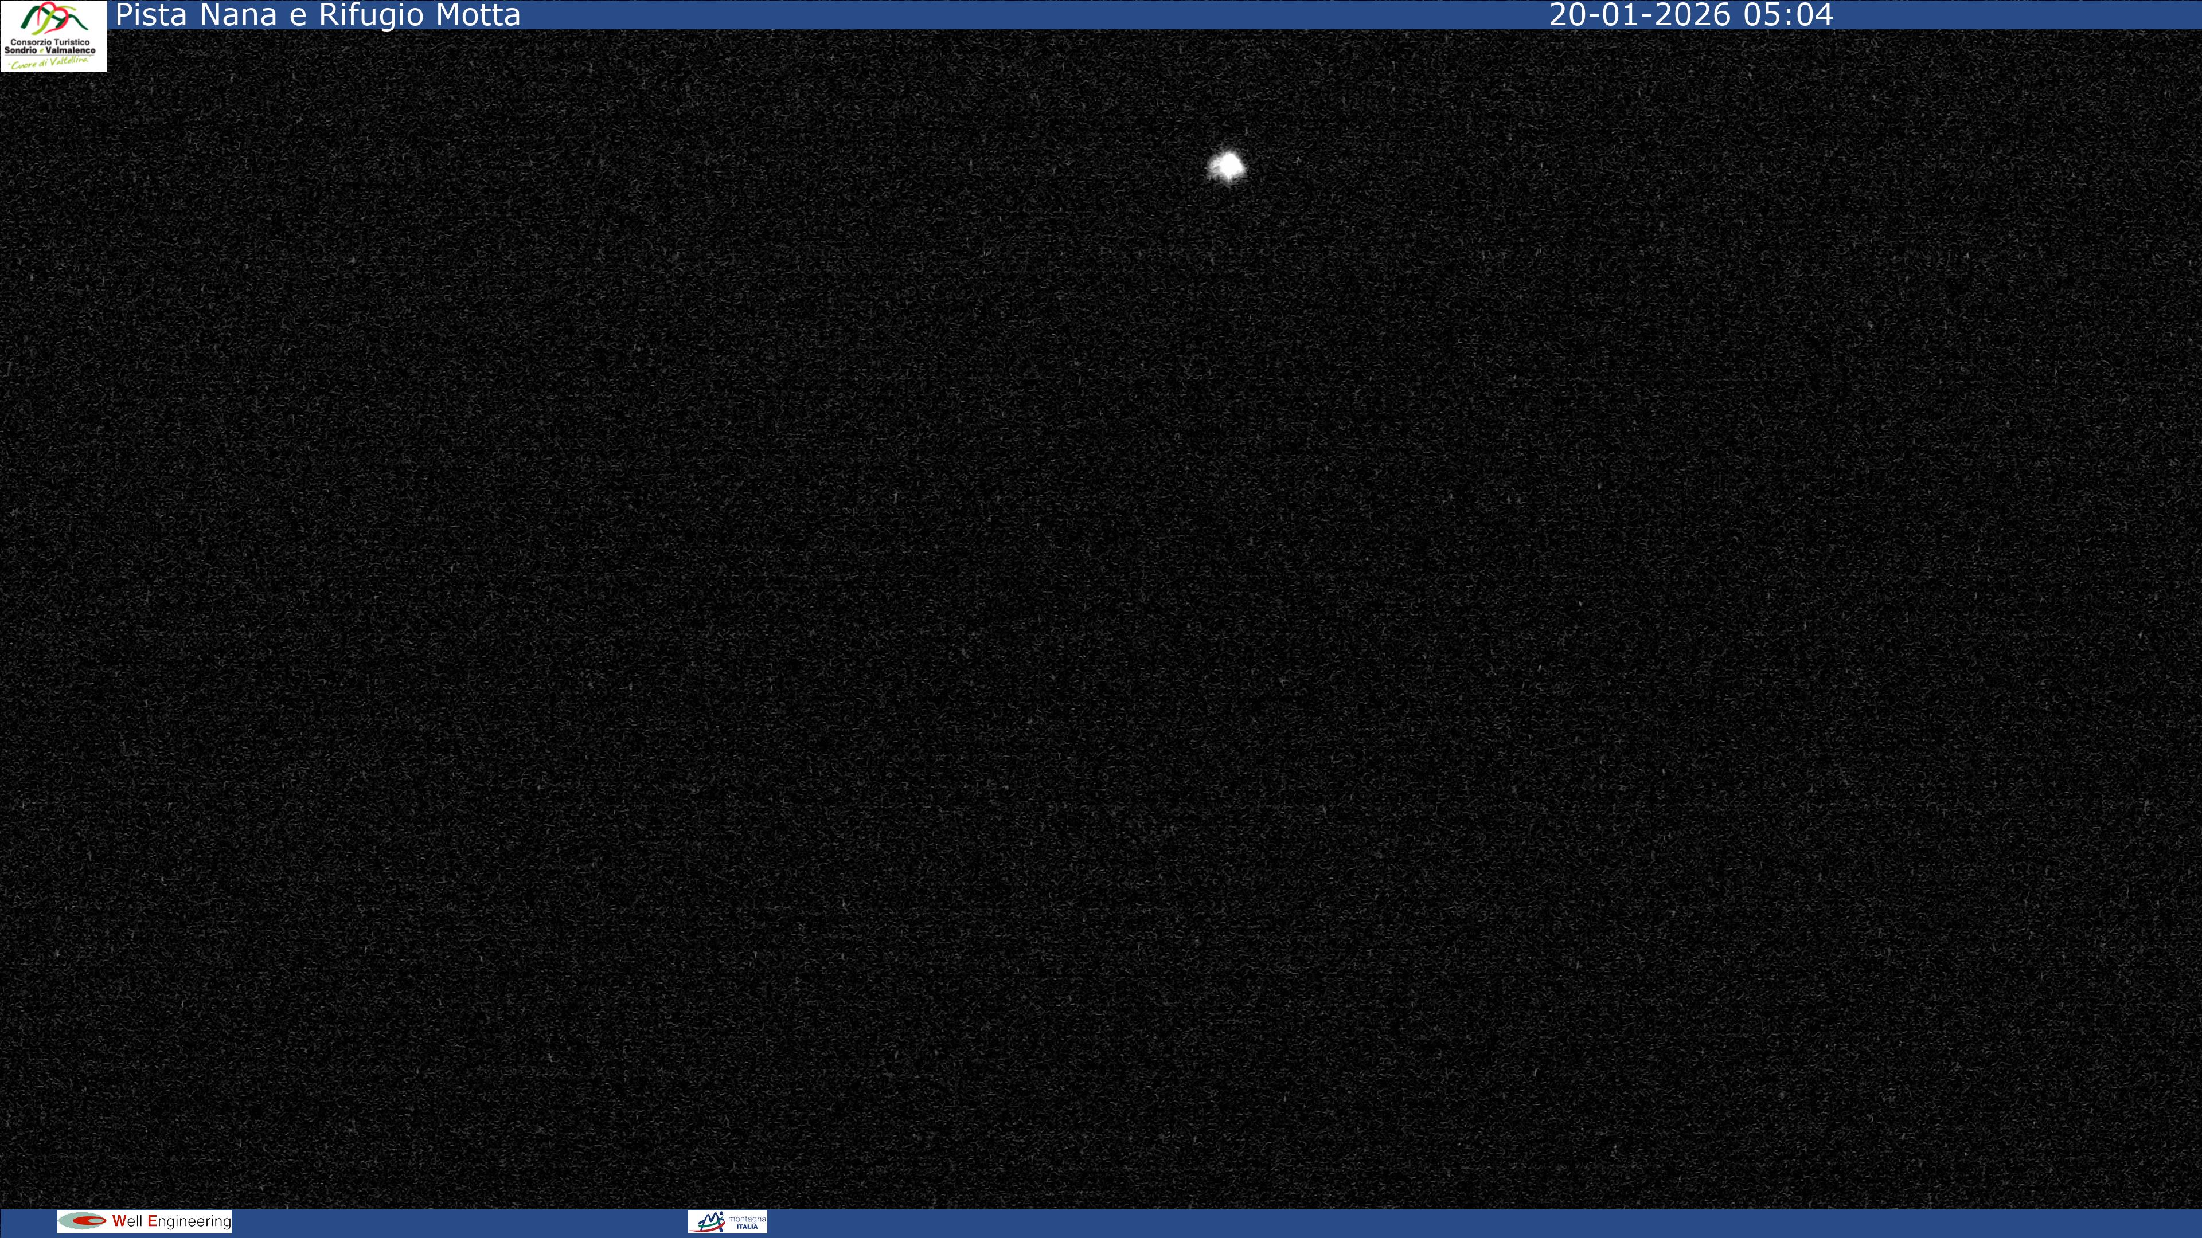The height and width of the screenshot is (1238, 2202).
Task: Click the lowercase 'e' between Nana and Rifugio
Action: (x=298, y=17)
